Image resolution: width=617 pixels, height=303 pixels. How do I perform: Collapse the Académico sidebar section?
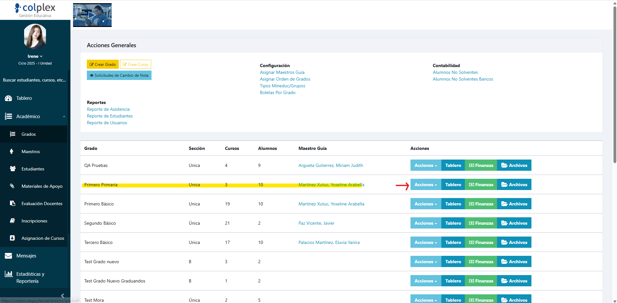click(64, 117)
